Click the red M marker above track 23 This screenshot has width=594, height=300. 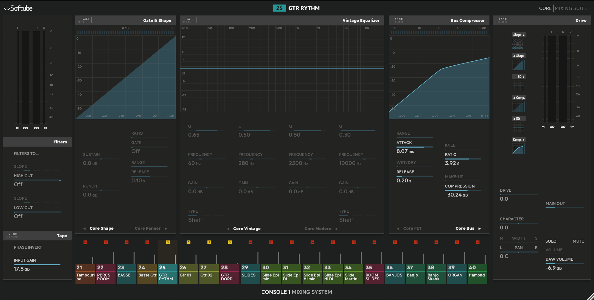[x=126, y=242]
